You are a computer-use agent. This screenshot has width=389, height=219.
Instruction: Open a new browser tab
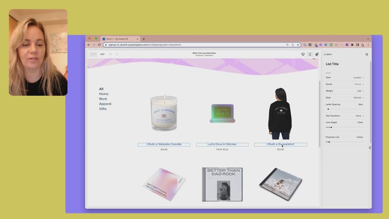point(144,39)
